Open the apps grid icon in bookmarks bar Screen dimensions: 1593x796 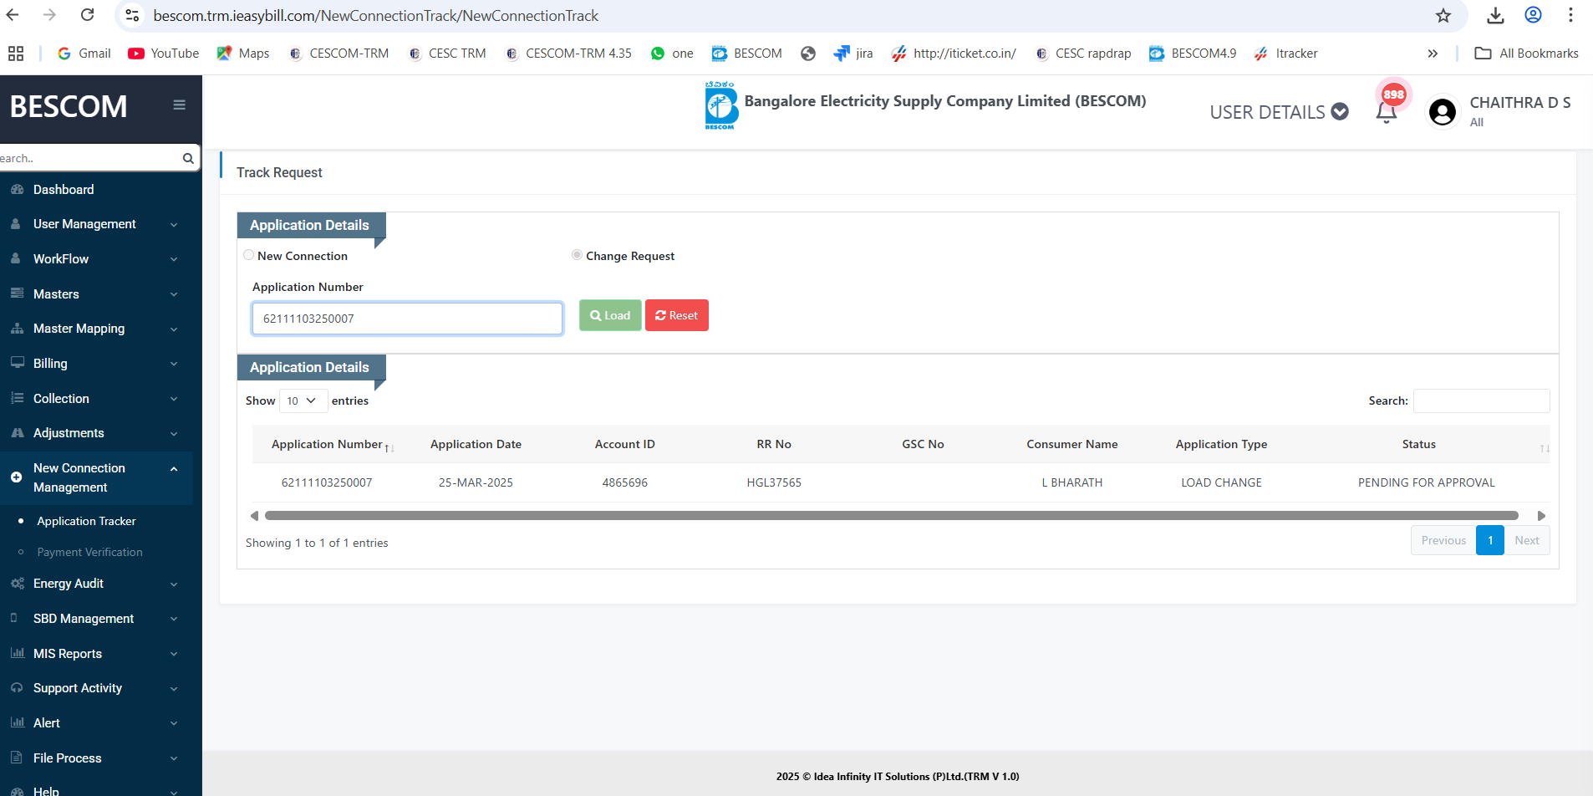click(x=16, y=54)
